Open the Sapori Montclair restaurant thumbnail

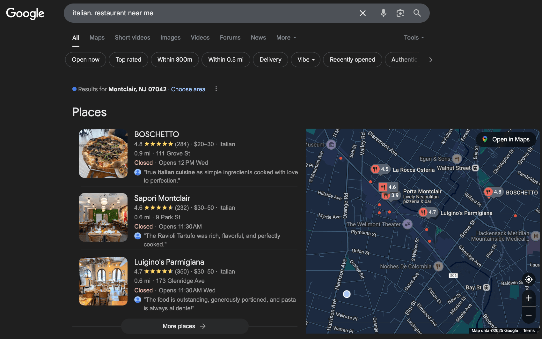103,217
